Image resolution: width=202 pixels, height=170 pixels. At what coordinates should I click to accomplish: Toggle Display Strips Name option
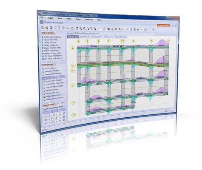coord(50,51)
